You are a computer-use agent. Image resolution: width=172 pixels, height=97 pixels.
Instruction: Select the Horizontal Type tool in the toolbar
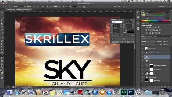pos(2,56)
